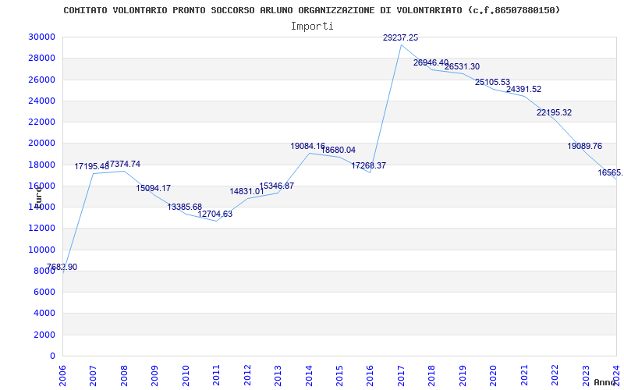Click the x-axis year 2010
The width and height of the screenshot is (624, 390).
point(186,375)
